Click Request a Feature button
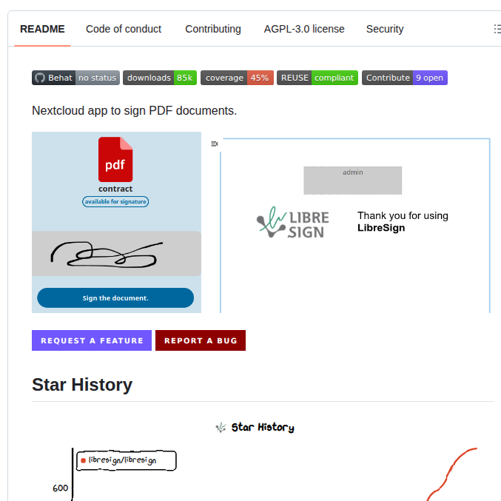The image size is (501, 501). coord(92,340)
